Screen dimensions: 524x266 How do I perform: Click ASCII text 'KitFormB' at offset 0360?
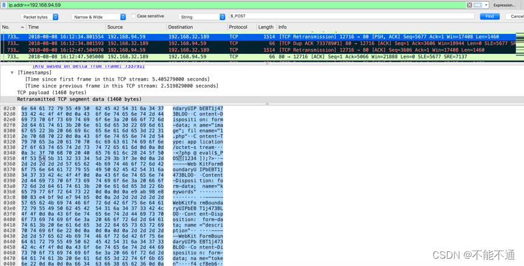tap(212, 164)
